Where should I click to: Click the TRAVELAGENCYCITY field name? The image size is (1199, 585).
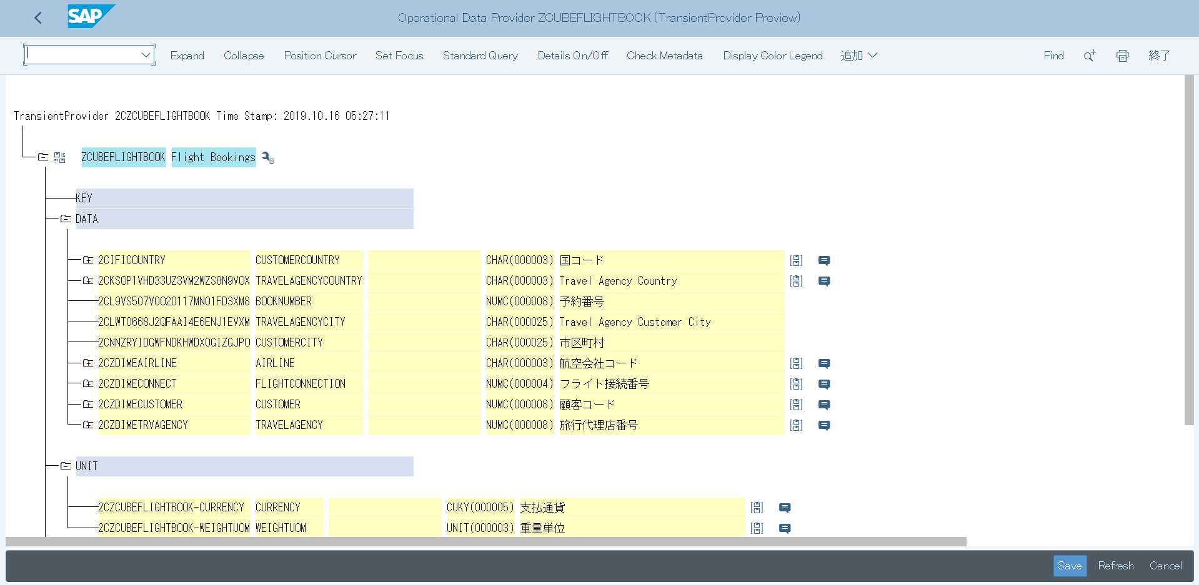pyautogui.click(x=301, y=322)
